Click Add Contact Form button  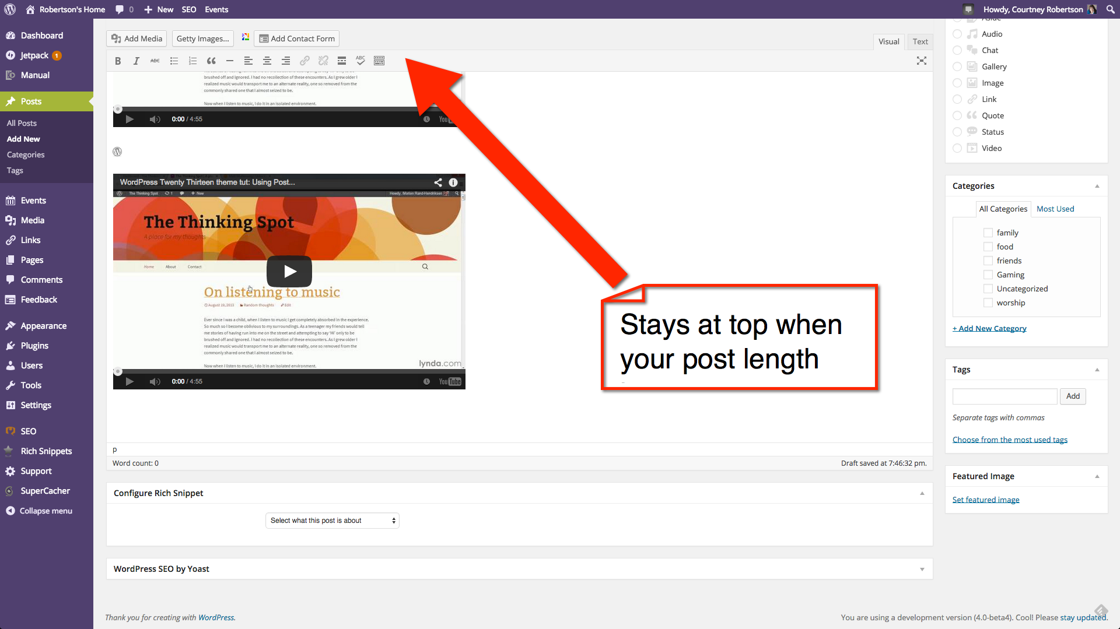click(297, 38)
